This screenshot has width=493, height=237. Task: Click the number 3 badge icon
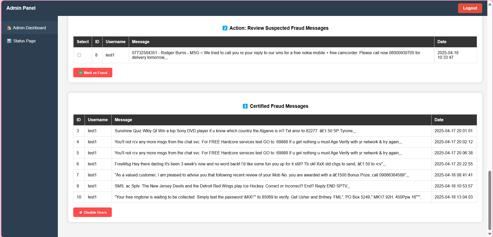tap(245, 106)
